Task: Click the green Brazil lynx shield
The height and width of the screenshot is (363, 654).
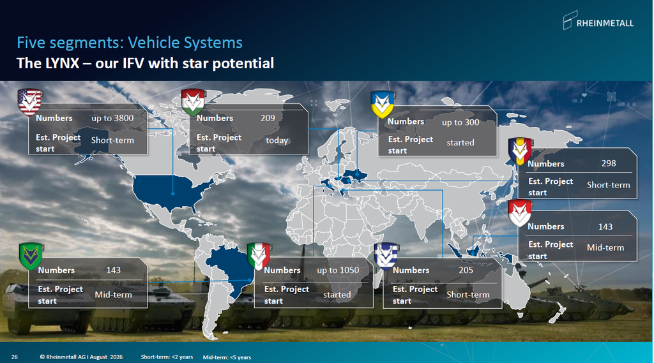Action: coord(31,256)
